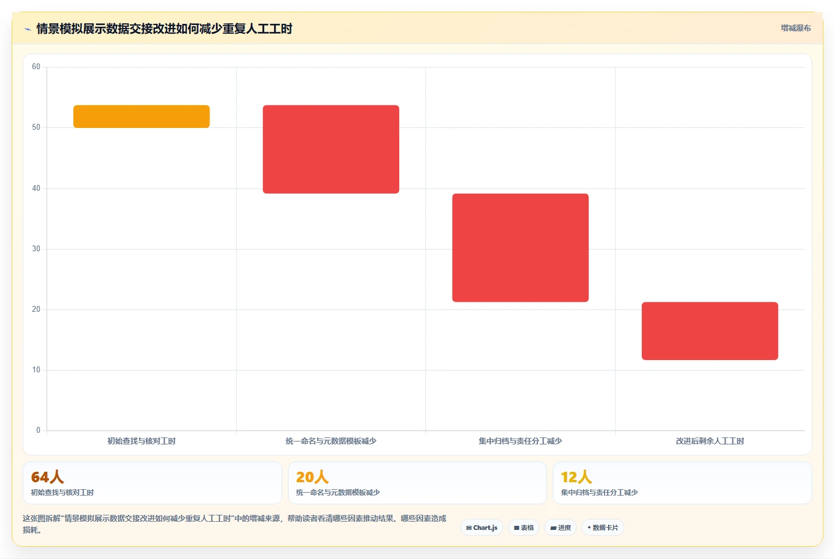
Task: Click the 20人 card caption 统一命名与元数据模板减少
Action: [338, 492]
